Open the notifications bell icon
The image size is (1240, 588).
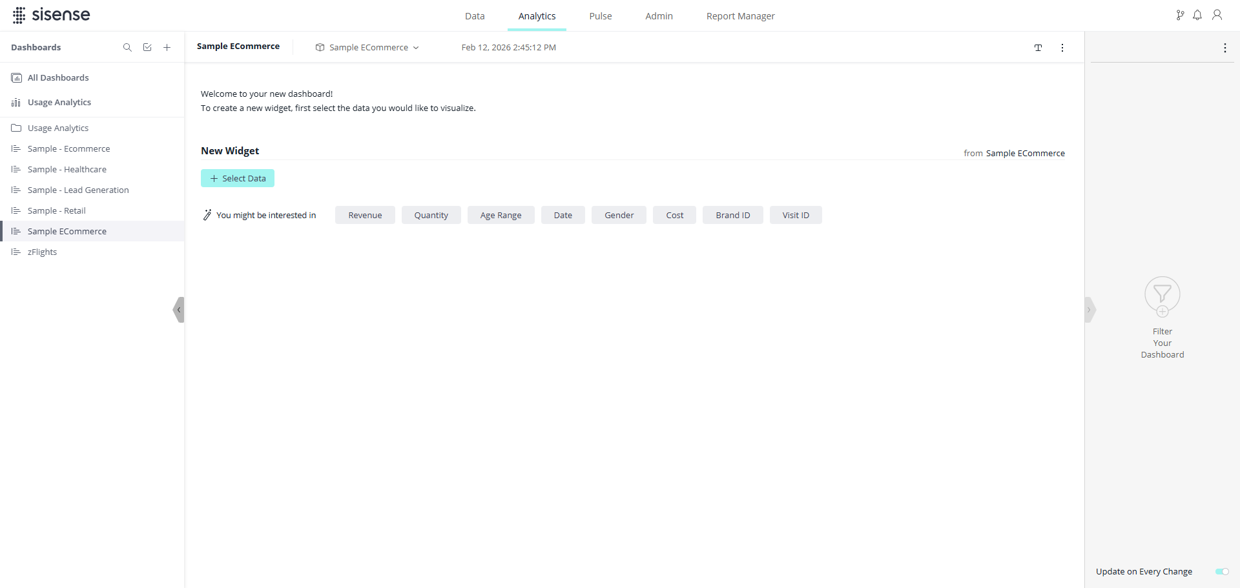1197,15
